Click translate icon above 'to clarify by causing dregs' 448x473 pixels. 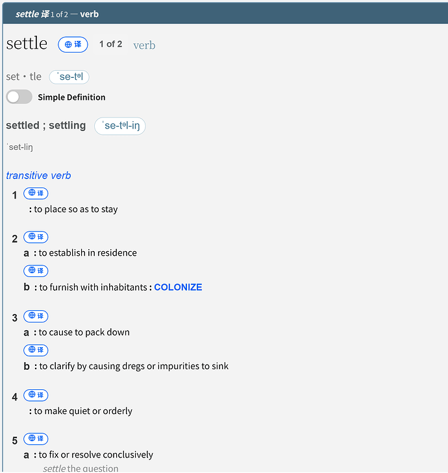[x=36, y=350]
